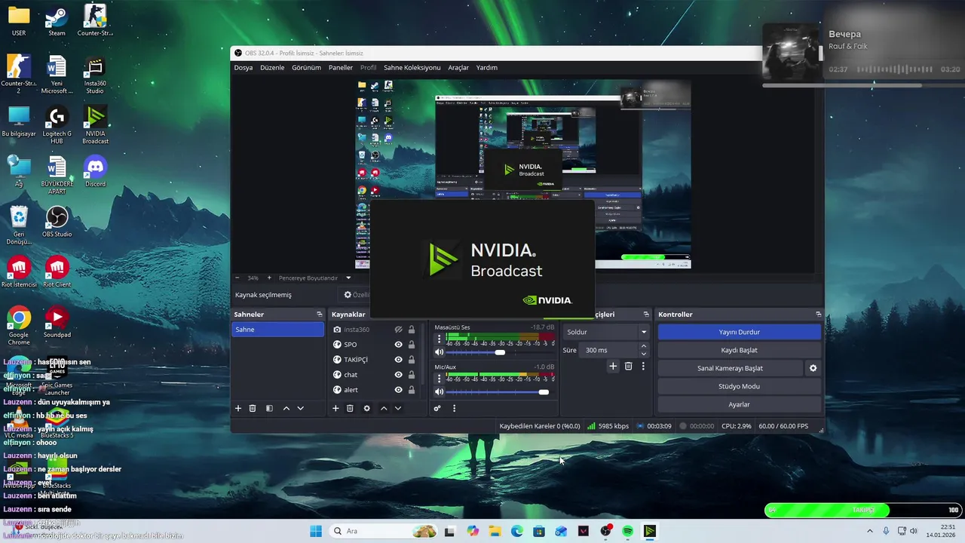Open the Sahne Koleksiyonu menu
Viewport: 965px width, 543px height.
[412, 67]
